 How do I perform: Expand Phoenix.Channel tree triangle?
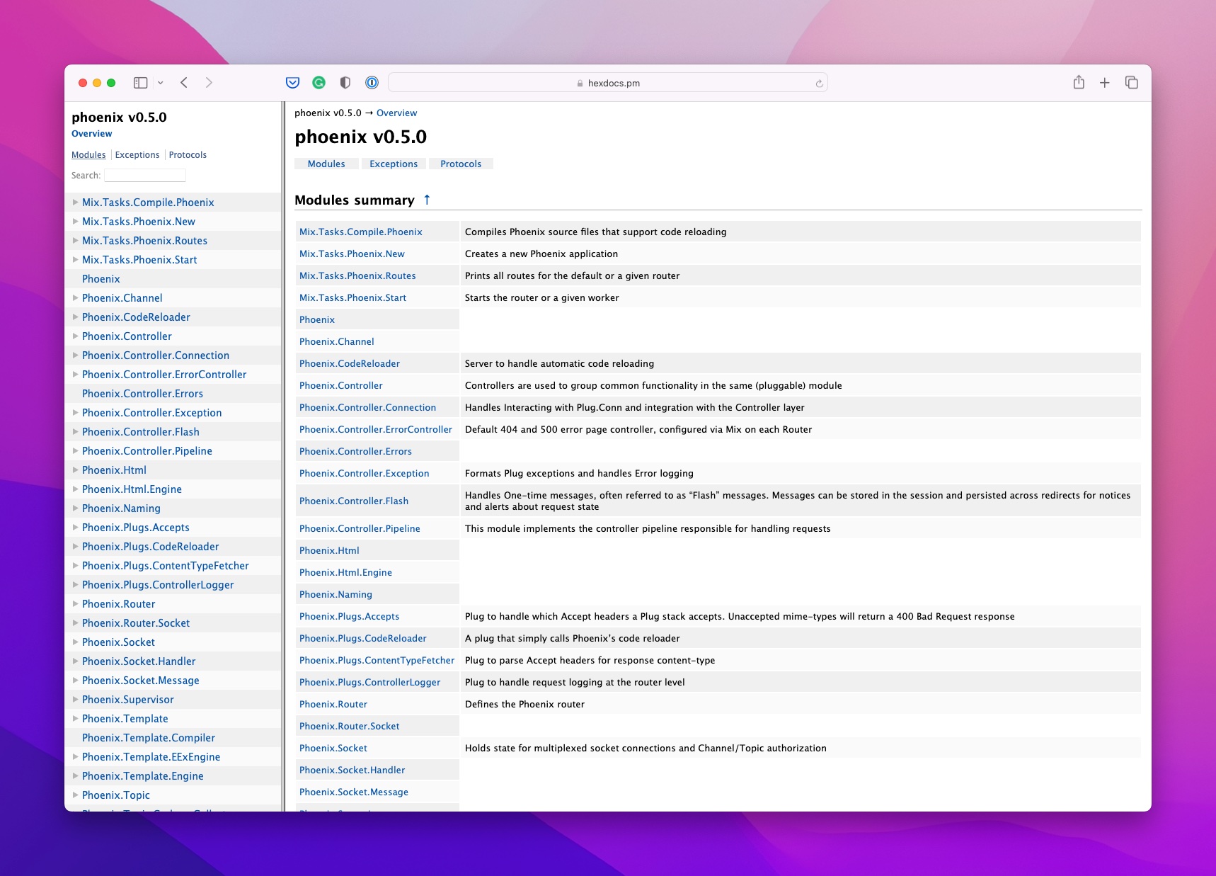pyautogui.click(x=75, y=298)
